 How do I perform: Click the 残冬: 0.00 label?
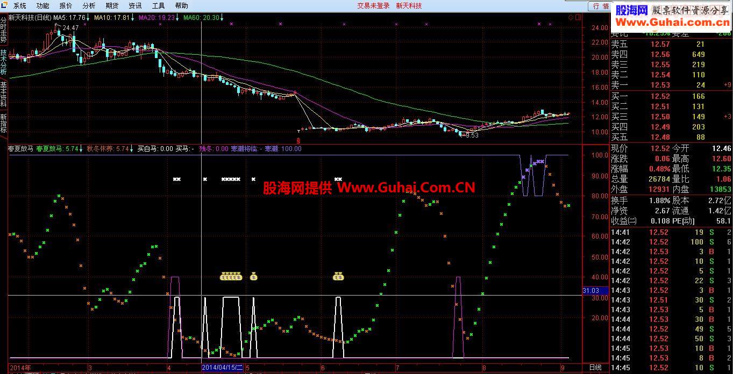pos(214,149)
